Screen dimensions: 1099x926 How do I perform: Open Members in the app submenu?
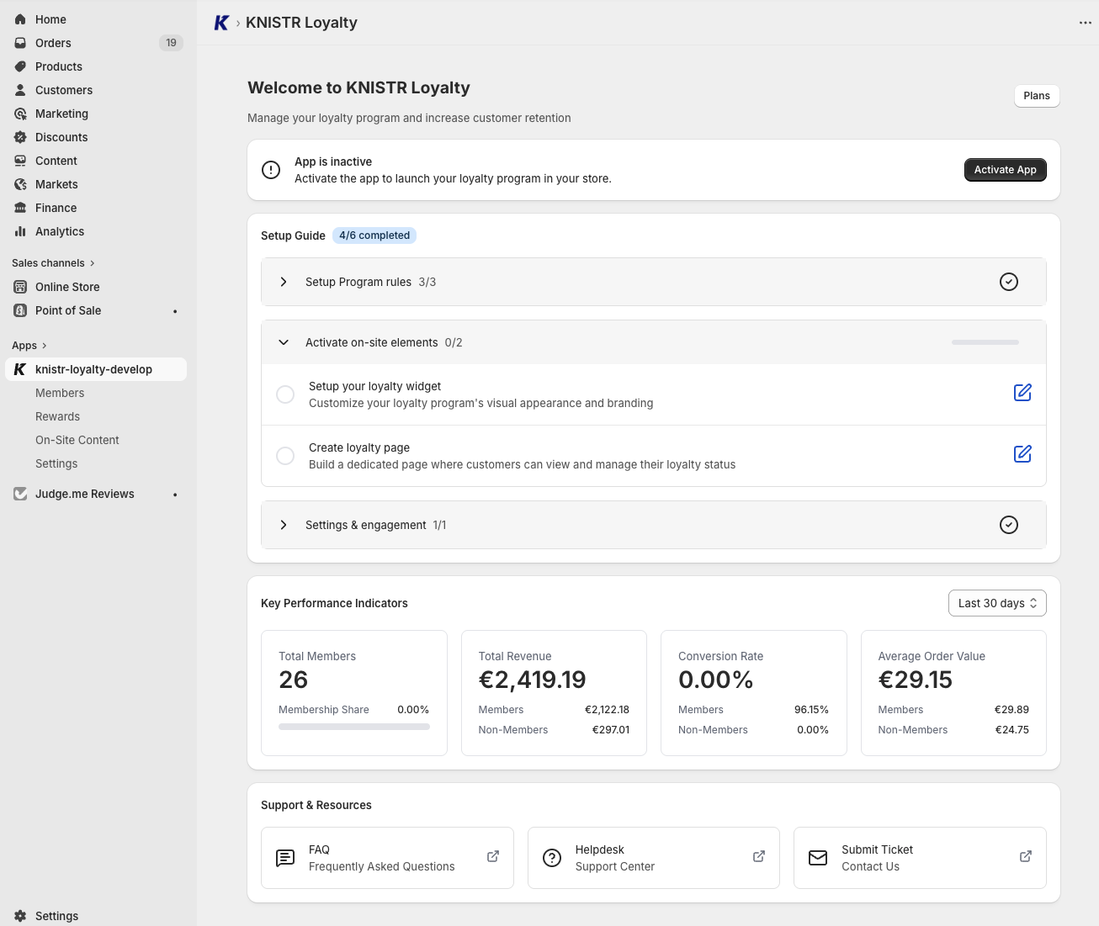pyautogui.click(x=60, y=393)
